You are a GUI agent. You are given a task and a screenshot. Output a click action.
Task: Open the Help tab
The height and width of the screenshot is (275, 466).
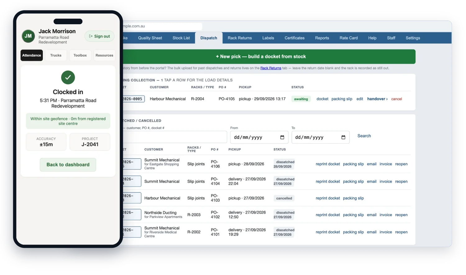(x=372, y=38)
